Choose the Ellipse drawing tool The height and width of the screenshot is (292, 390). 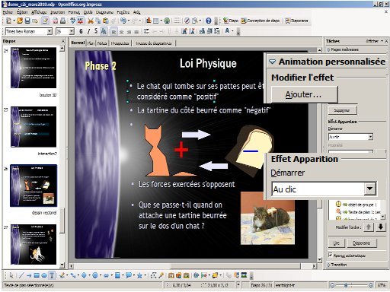pos(44,275)
